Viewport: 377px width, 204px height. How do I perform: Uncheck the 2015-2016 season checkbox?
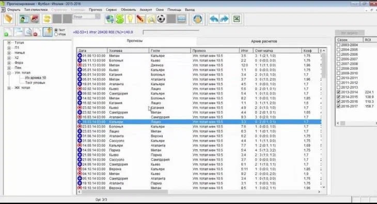tap(339, 102)
